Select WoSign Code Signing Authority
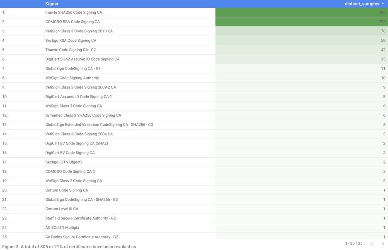The image size is (388, 250). 72,78
